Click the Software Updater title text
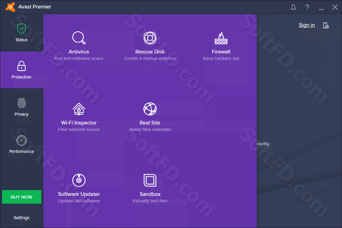The width and height of the screenshot is (342, 228). tap(79, 194)
